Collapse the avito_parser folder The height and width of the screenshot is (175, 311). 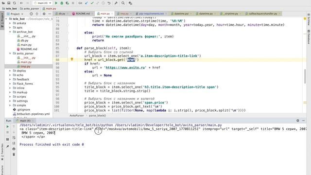coord(10,53)
